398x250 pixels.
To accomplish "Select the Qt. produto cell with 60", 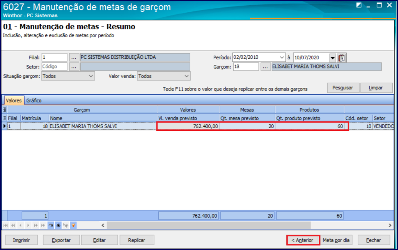I will click(310, 126).
